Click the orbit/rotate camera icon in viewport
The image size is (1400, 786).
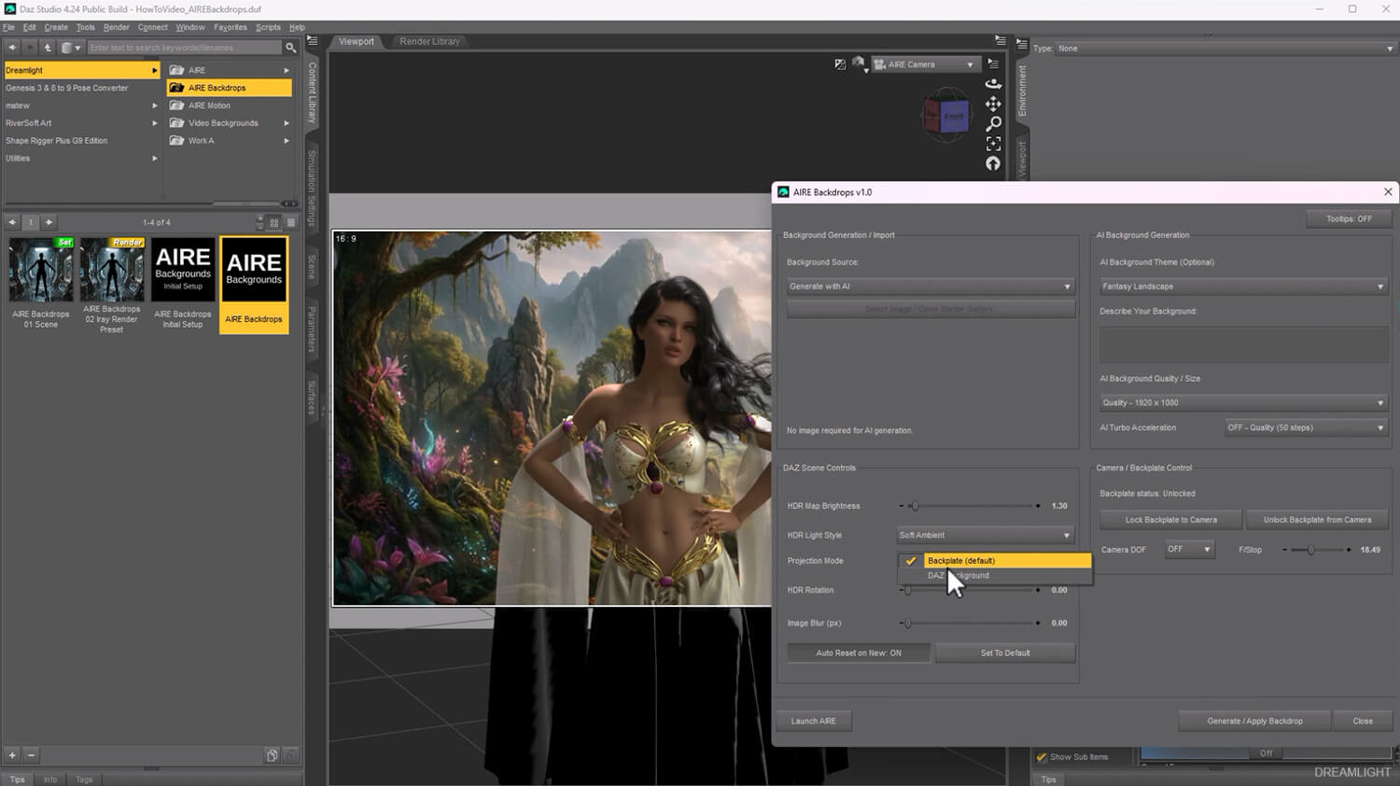point(993,83)
